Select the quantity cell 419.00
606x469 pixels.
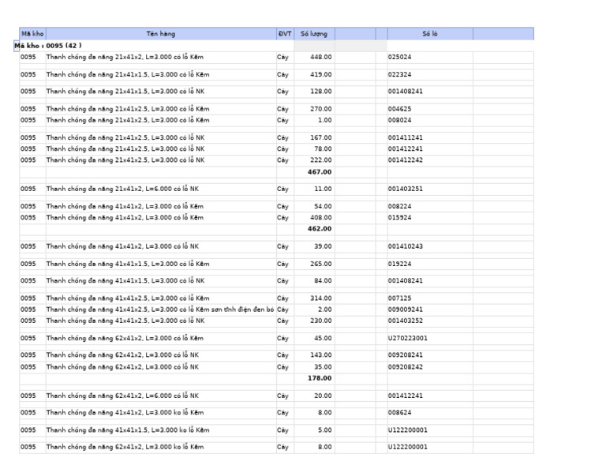[x=314, y=75]
